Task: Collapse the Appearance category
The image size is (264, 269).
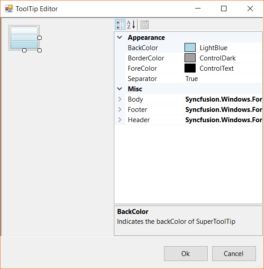Action: point(120,38)
